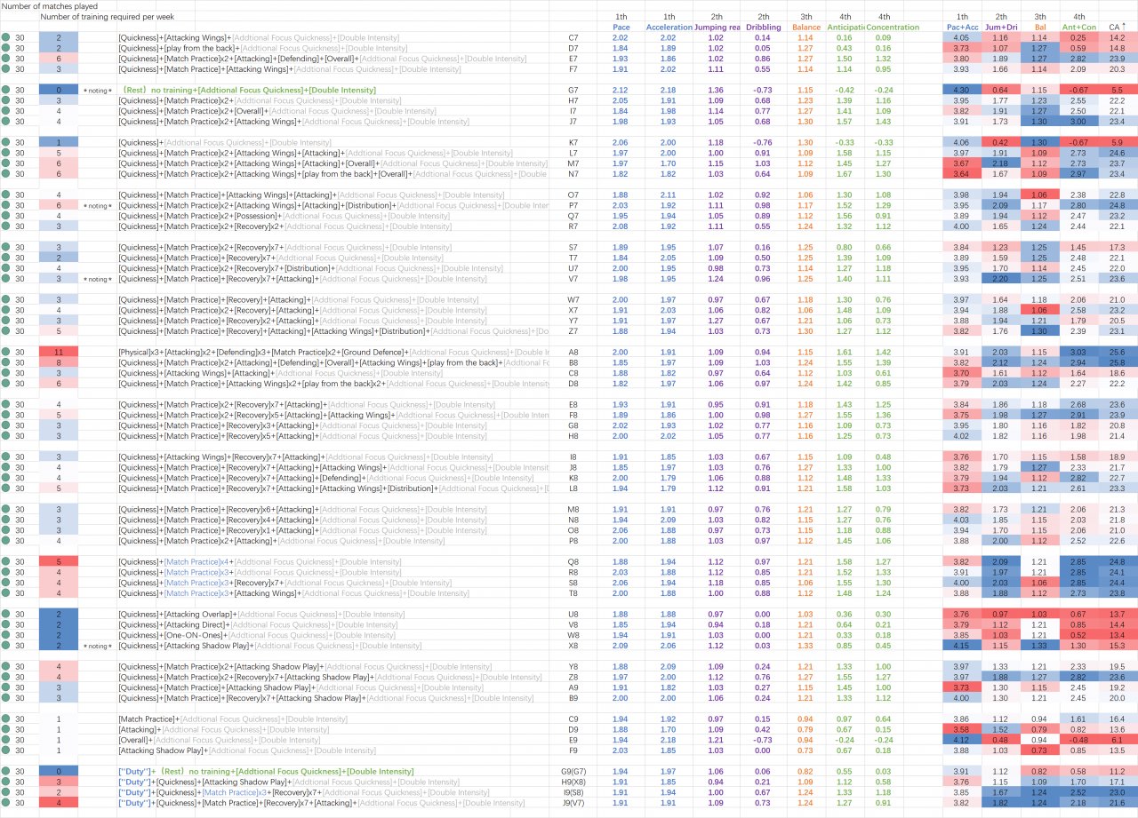The height and width of the screenshot is (818, 1138).
Task: Select the row code cell "R7"
Action: click(573, 226)
